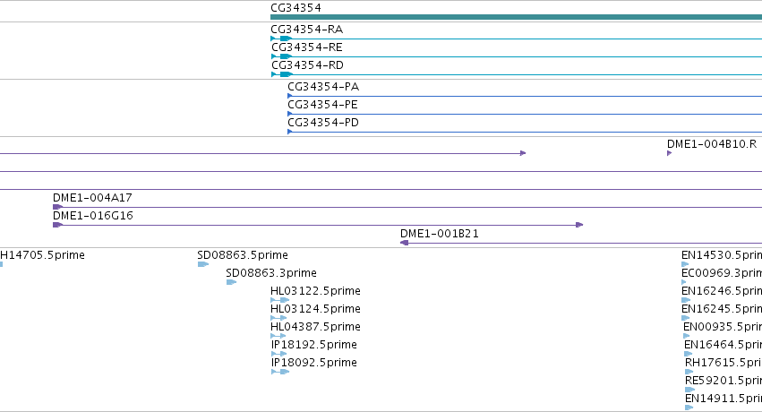Select the HL03122.5prime EST label
The height and width of the screenshot is (412, 762).
coord(315,291)
